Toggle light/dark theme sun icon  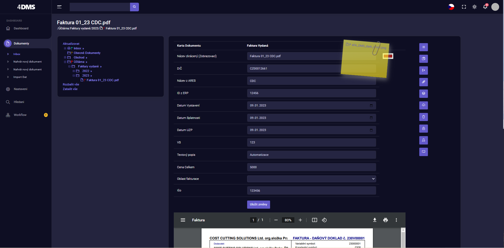(x=474, y=7)
